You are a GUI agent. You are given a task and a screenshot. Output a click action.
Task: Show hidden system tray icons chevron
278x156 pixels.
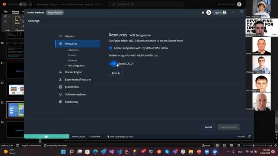[228, 152]
